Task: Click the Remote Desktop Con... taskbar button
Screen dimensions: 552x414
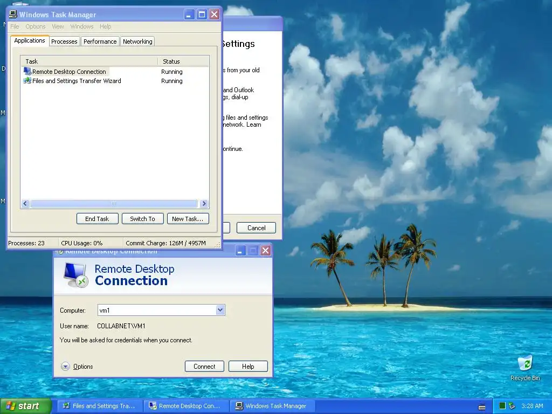Action: point(186,406)
